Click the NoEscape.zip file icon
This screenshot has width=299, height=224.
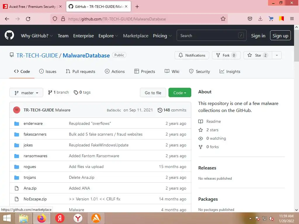tap(17, 199)
